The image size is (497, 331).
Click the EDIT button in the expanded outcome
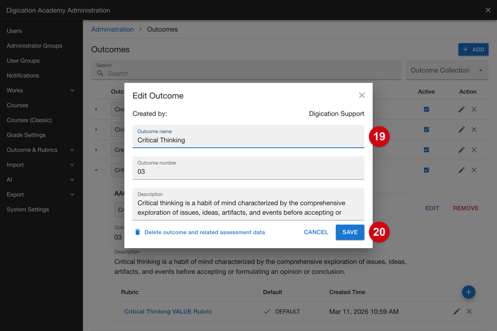[x=432, y=208]
